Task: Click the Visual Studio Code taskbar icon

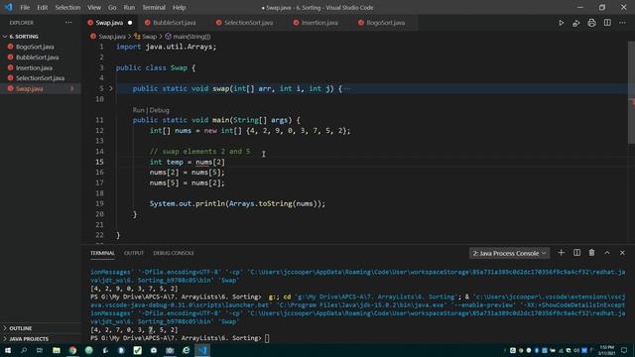Action: coord(202,350)
